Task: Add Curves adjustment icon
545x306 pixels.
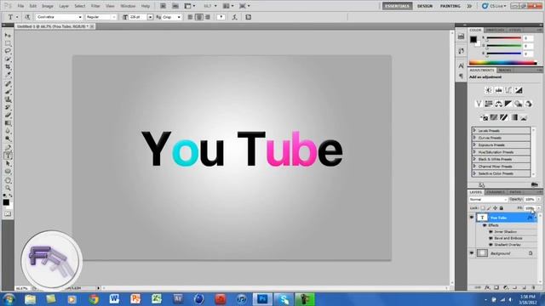Action: [x=508, y=90]
